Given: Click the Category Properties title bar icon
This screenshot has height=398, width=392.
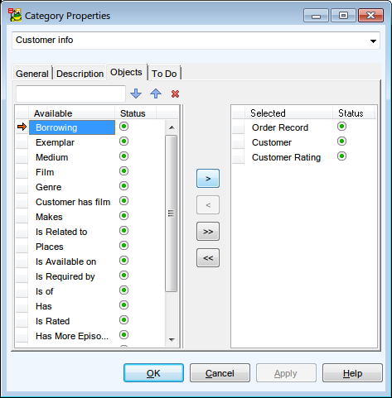Looking at the screenshot, I should [15, 15].
